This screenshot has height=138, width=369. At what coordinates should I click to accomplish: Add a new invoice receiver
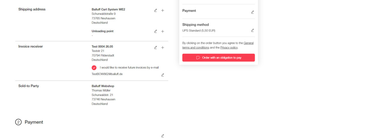163,47
